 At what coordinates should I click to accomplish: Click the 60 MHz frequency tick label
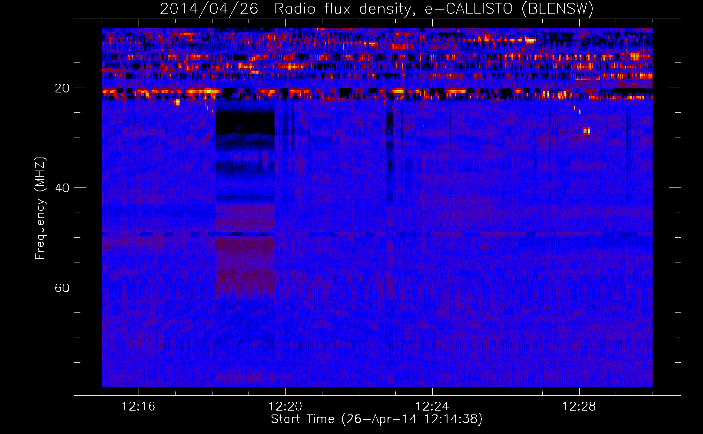click(62, 288)
